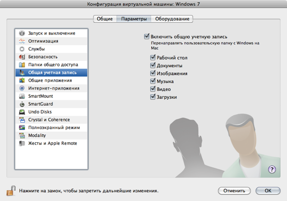This screenshot has width=287, height=201.
Task: Select Жесты и Apple Remote entry
Action: pyautogui.click(x=51, y=143)
